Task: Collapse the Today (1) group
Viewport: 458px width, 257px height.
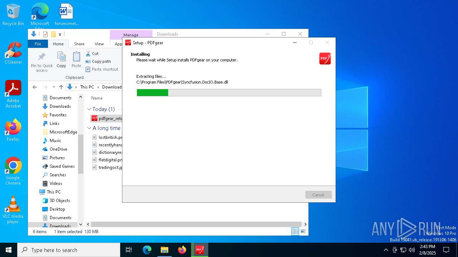Action: pyautogui.click(x=89, y=109)
